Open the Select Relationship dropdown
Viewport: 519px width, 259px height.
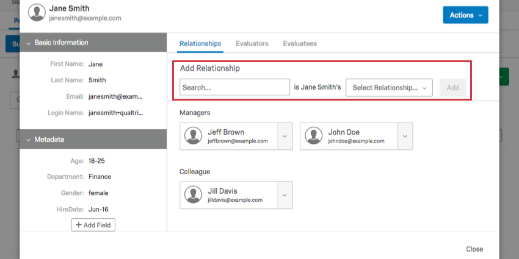389,88
